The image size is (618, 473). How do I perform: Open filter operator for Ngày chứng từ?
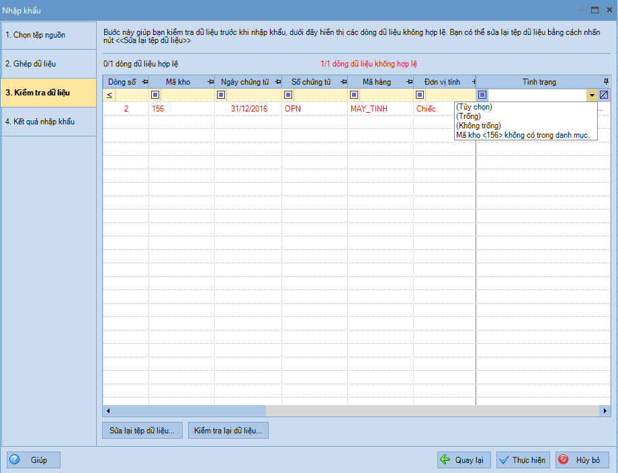pos(221,95)
